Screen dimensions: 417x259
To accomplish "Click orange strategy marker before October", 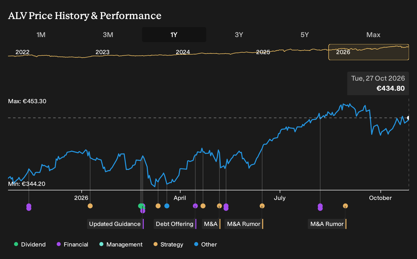I will (345, 206).
